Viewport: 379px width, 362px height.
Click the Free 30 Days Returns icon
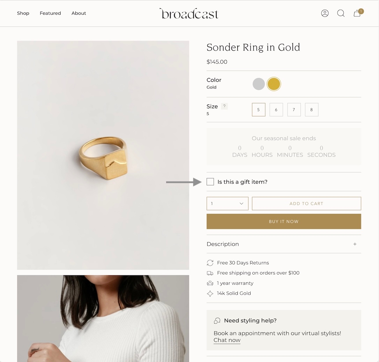[x=210, y=263]
